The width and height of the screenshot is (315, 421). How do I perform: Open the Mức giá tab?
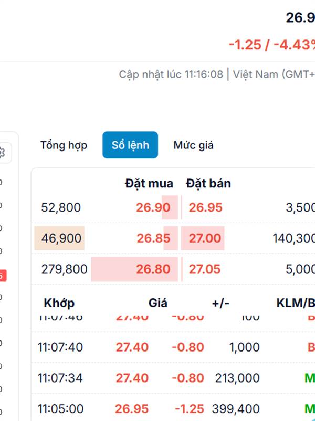(x=193, y=145)
